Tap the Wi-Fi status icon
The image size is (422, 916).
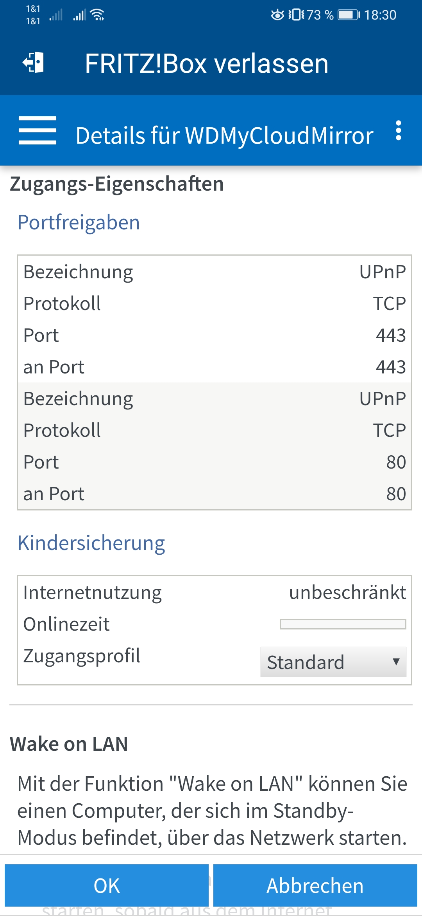coord(97,15)
